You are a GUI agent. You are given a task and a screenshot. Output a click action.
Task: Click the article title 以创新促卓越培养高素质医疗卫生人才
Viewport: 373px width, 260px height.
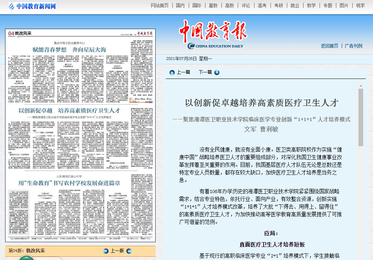point(262,103)
